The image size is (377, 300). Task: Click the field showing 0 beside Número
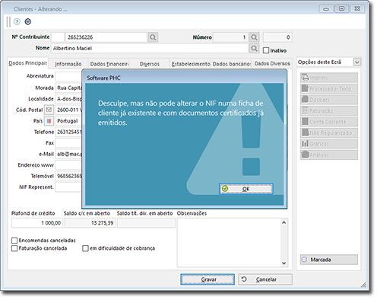coord(277,37)
